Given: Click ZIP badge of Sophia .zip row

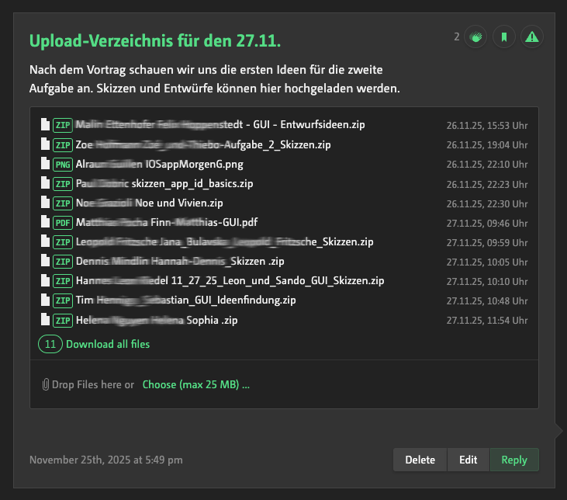Looking at the screenshot, I should 63,321.
